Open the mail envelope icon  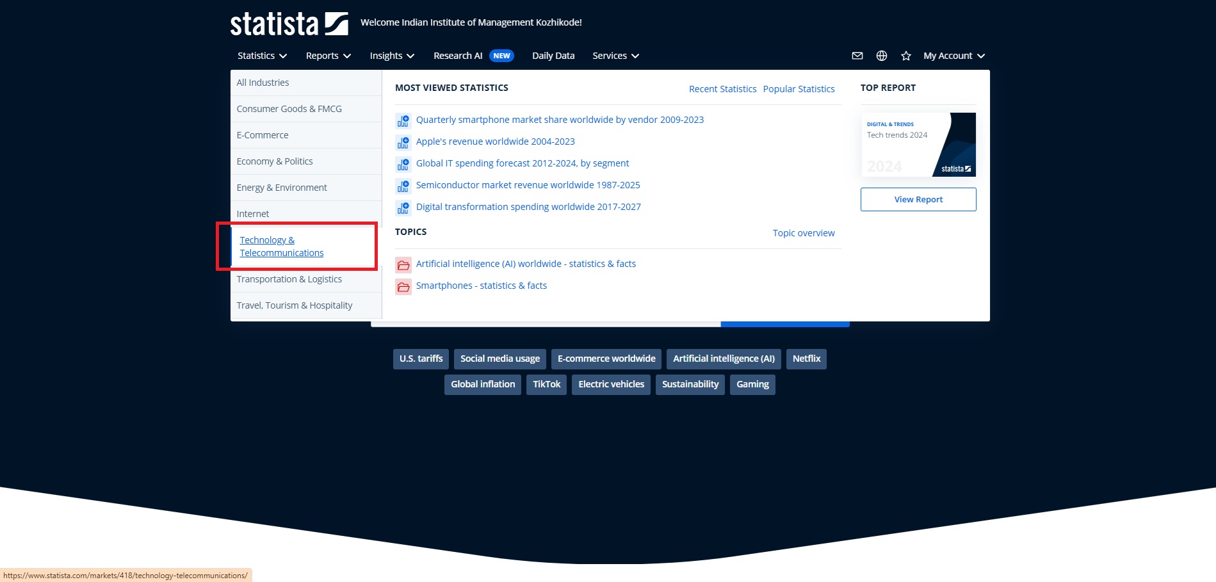pyautogui.click(x=857, y=56)
